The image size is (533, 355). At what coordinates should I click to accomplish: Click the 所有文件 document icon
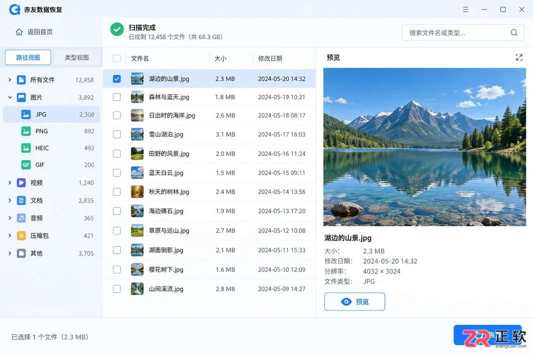pyautogui.click(x=21, y=80)
